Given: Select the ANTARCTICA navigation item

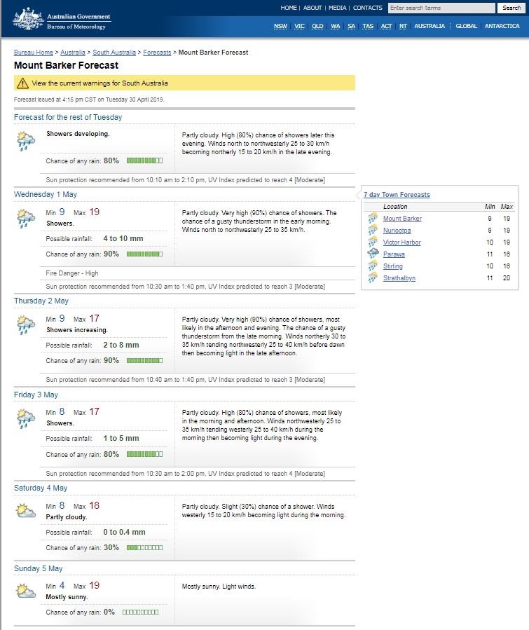Looking at the screenshot, I should pyautogui.click(x=502, y=26).
